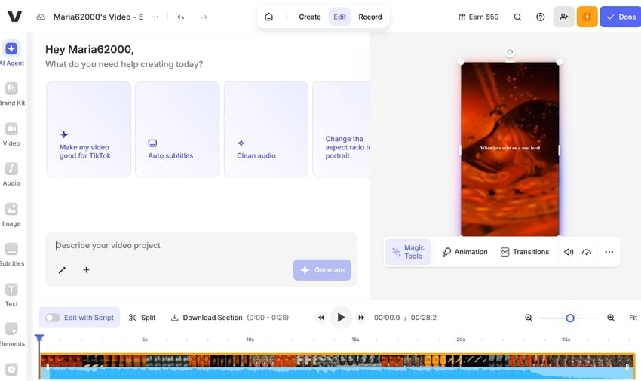Open the Elements sidebar panel
641x381 pixels.
tap(11, 334)
